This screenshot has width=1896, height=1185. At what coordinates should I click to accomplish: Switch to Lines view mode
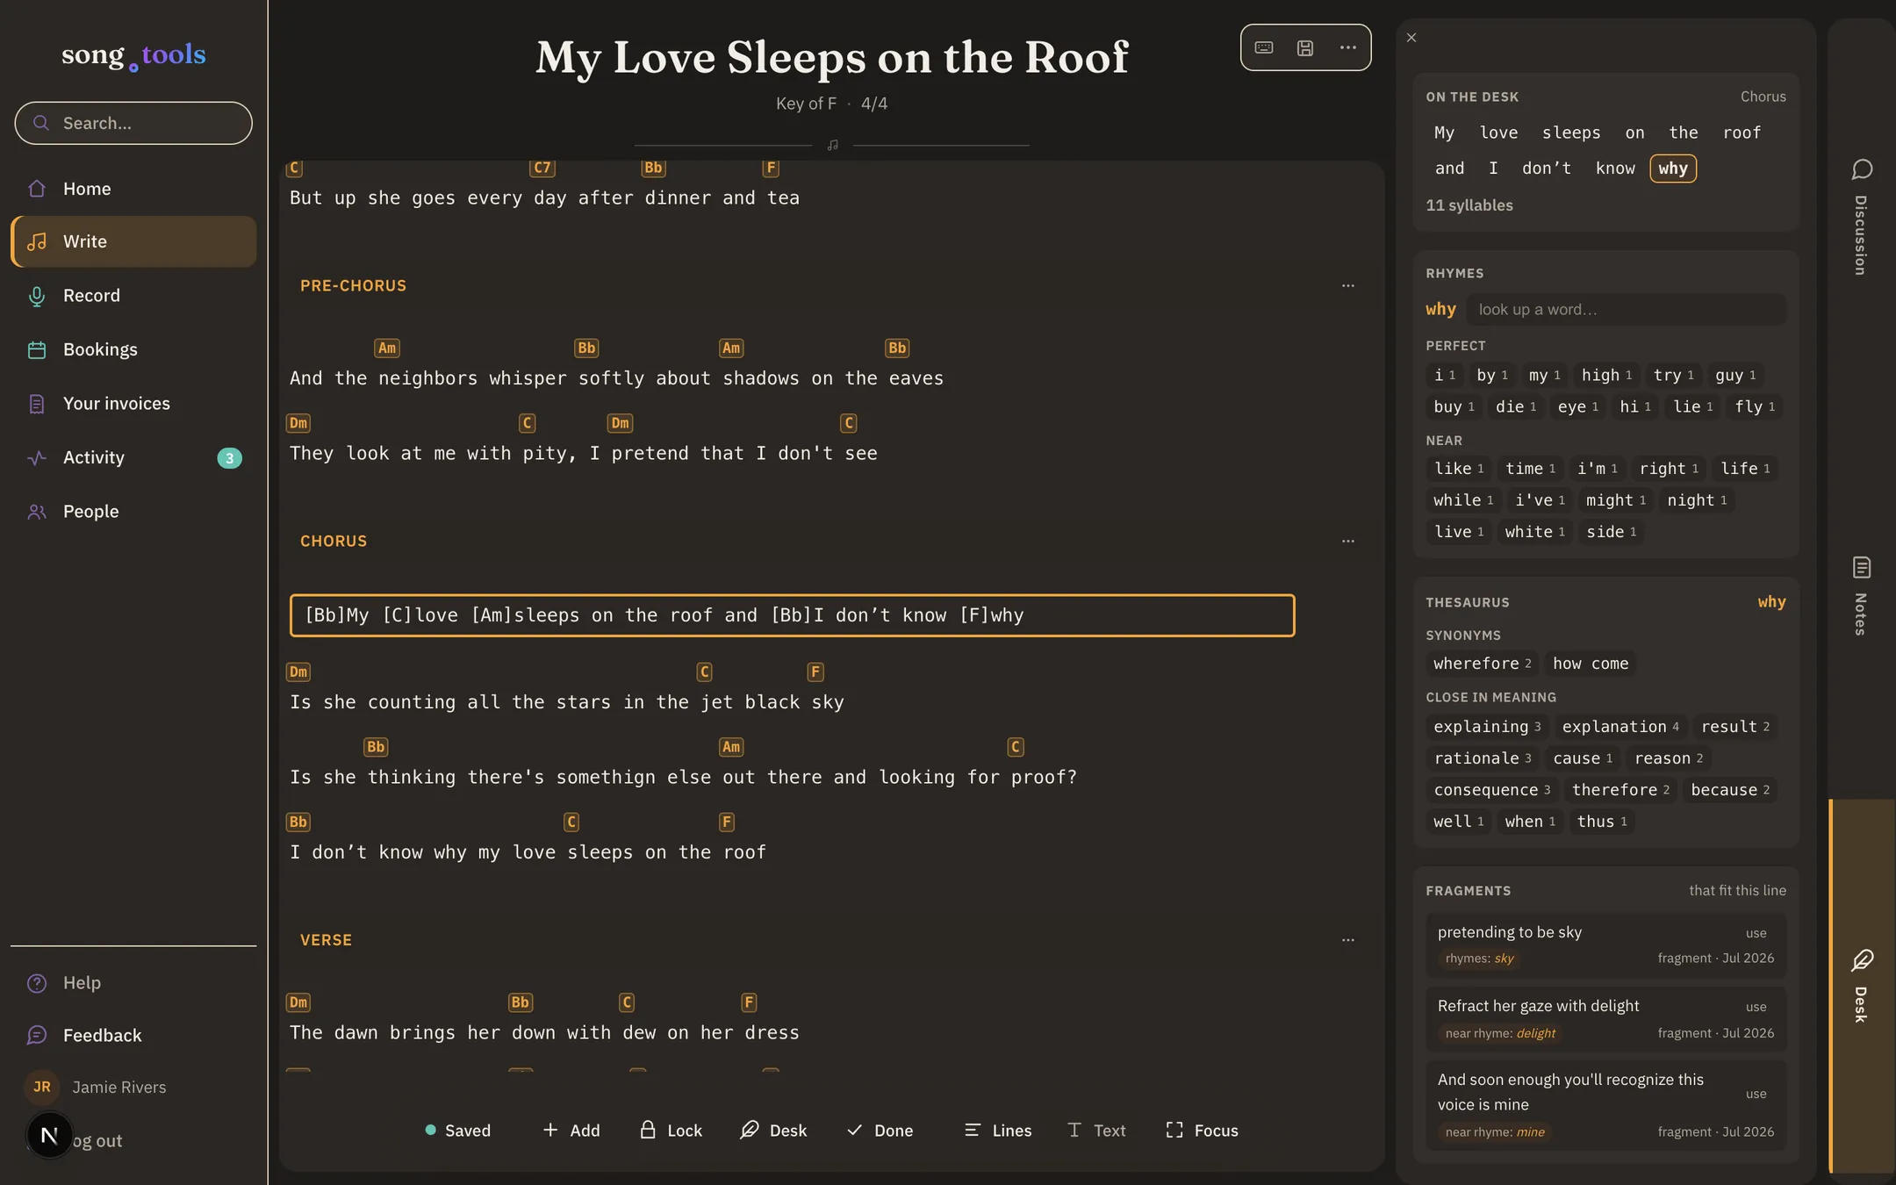(x=998, y=1131)
